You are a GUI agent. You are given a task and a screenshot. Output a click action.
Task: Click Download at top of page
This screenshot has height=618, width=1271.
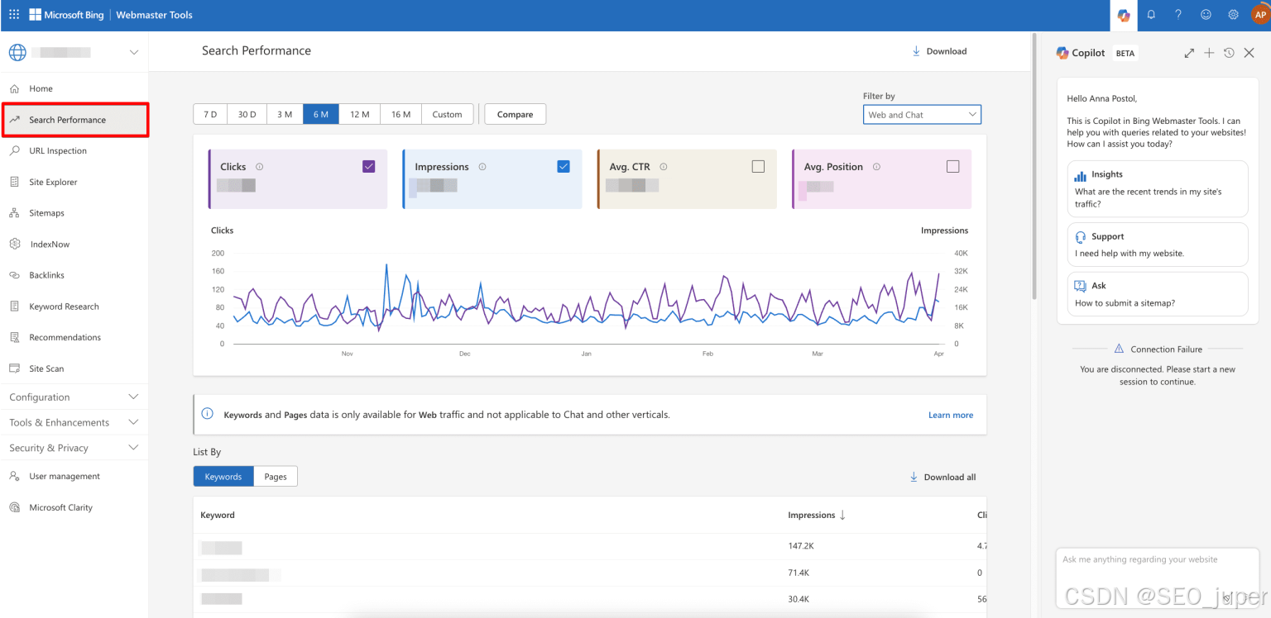tap(939, 51)
